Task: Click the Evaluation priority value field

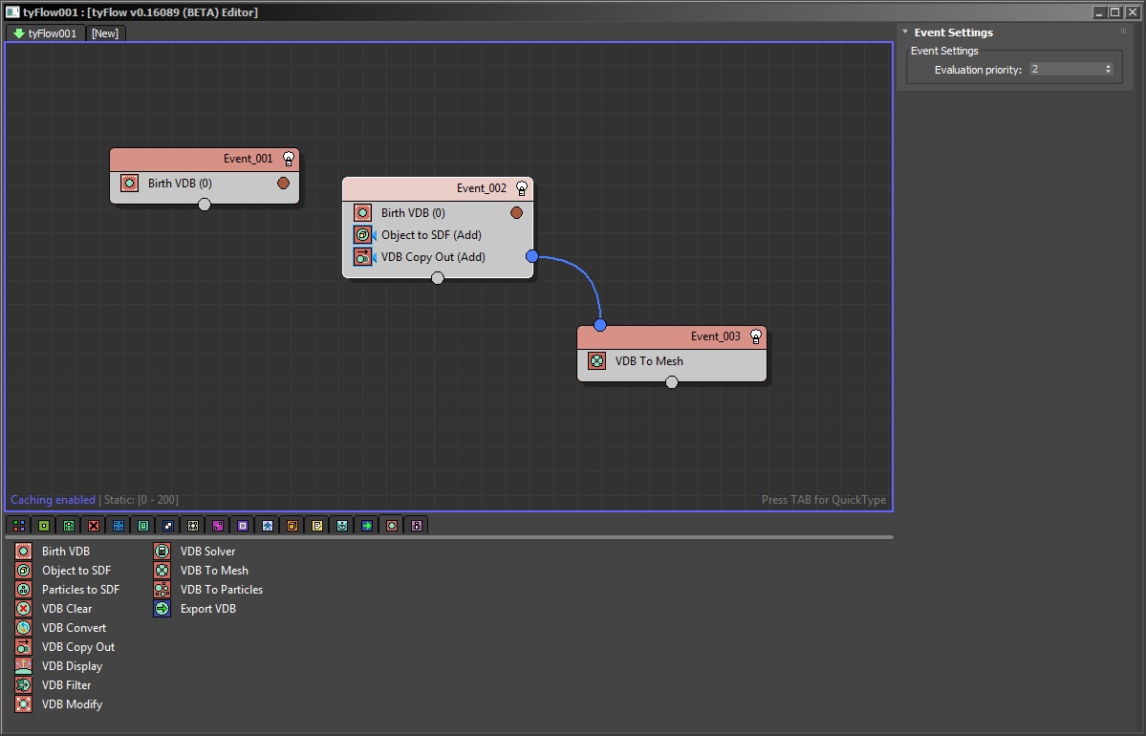Action: coord(1066,70)
